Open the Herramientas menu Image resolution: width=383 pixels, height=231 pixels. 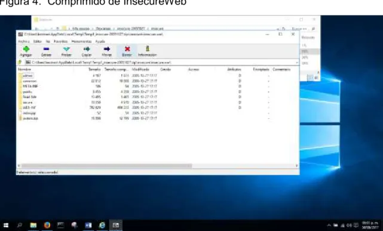click(x=81, y=41)
